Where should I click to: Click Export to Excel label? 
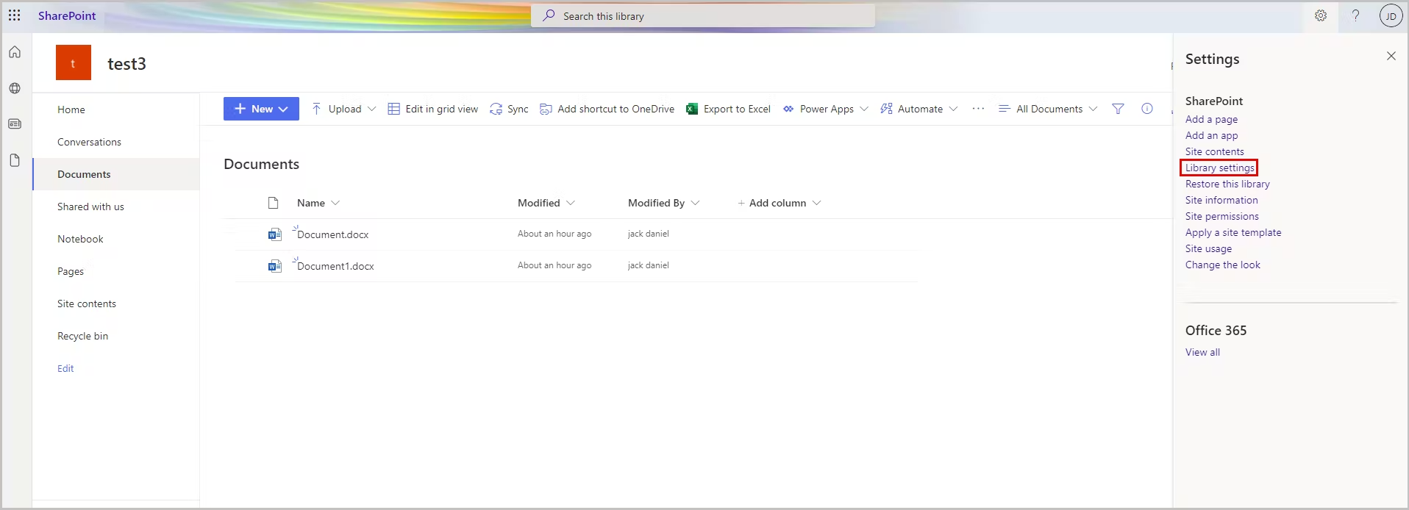click(x=737, y=109)
